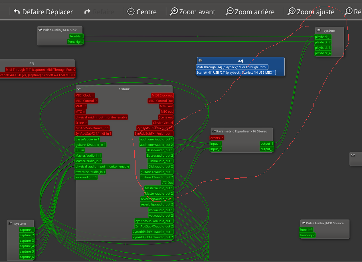Select system capture_6 port

pyautogui.click(x=27, y=257)
